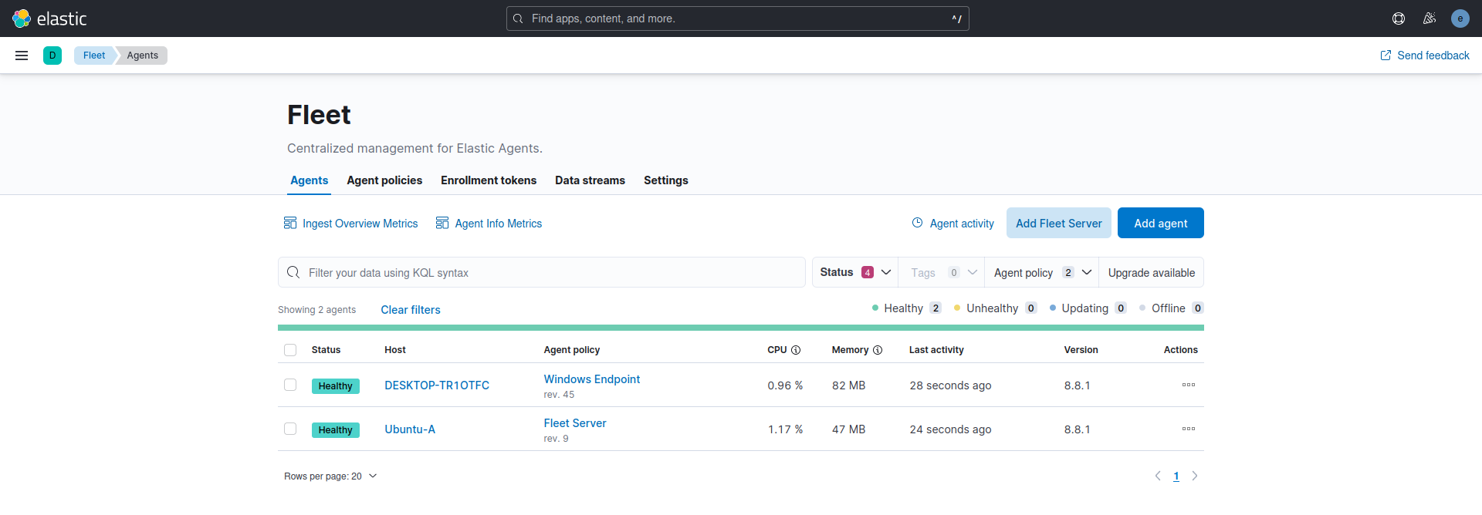This screenshot has height=515, width=1482.
Task: Expand the Status filter dropdown
Action: tap(855, 272)
